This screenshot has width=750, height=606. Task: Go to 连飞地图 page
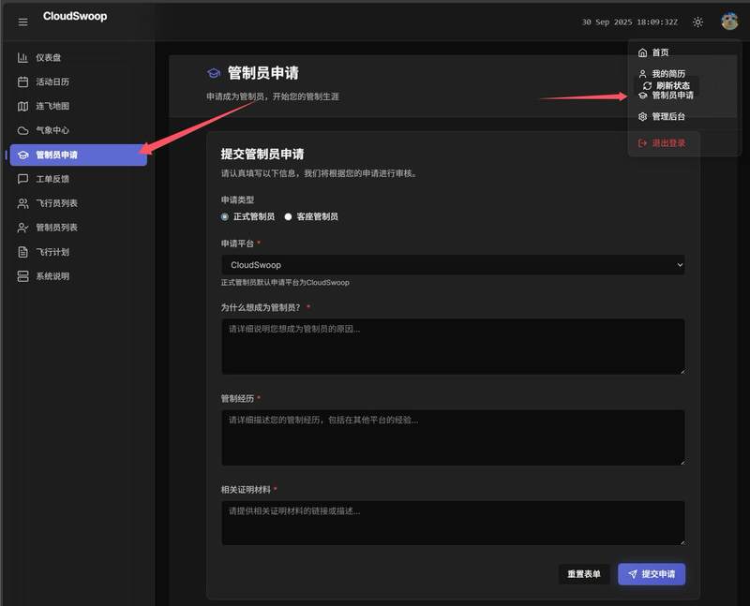coord(79,106)
